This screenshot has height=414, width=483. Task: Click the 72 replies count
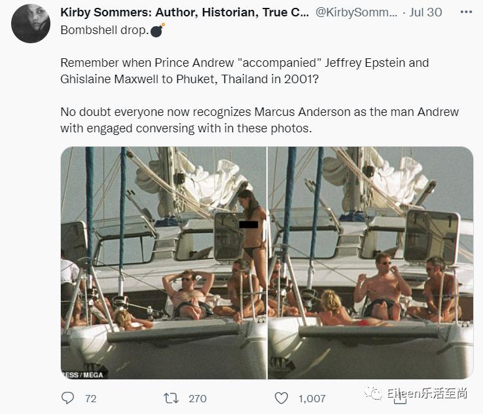pos(90,398)
